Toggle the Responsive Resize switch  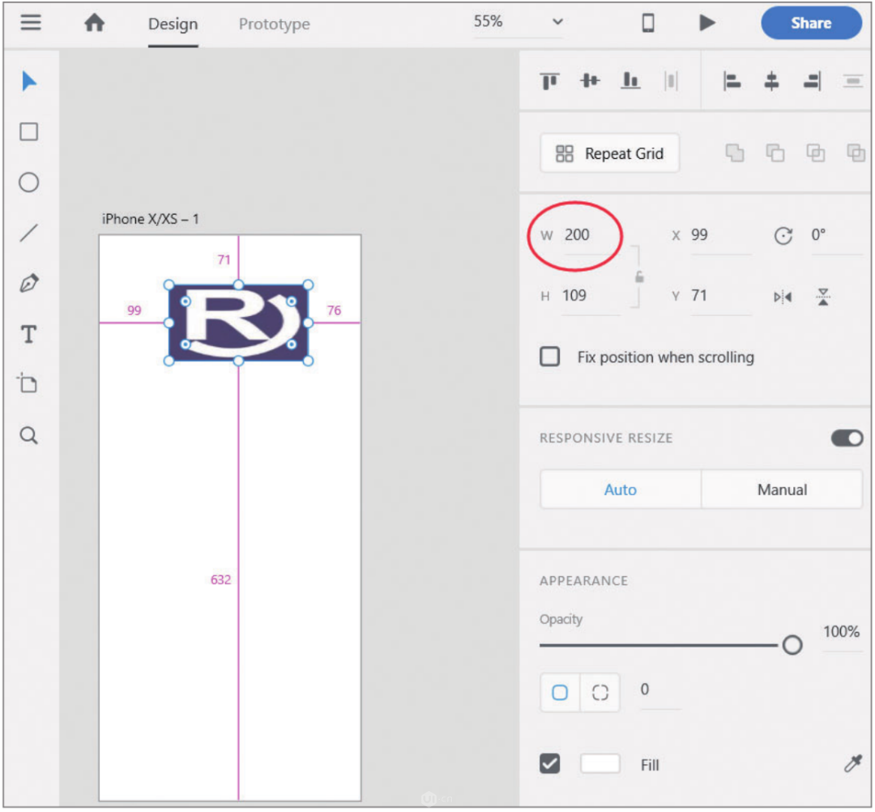[x=847, y=438]
